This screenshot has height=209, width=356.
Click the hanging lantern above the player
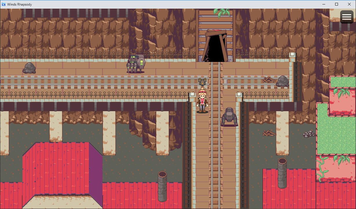(203, 82)
